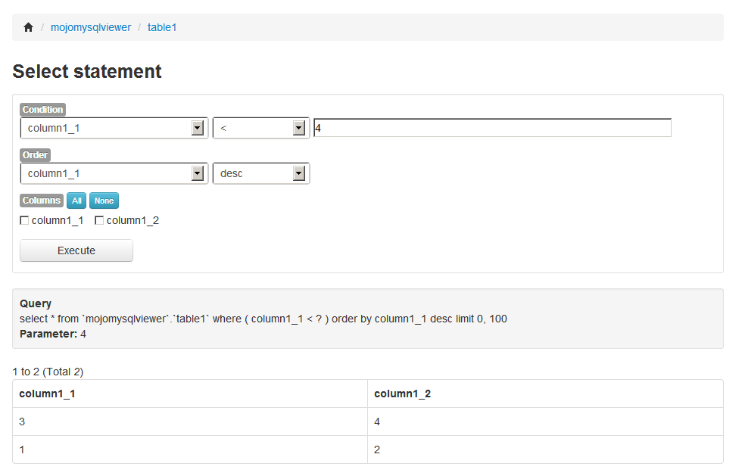Expand the Condition column dropdown arrow
This screenshot has width=742, height=476.
(x=198, y=128)
